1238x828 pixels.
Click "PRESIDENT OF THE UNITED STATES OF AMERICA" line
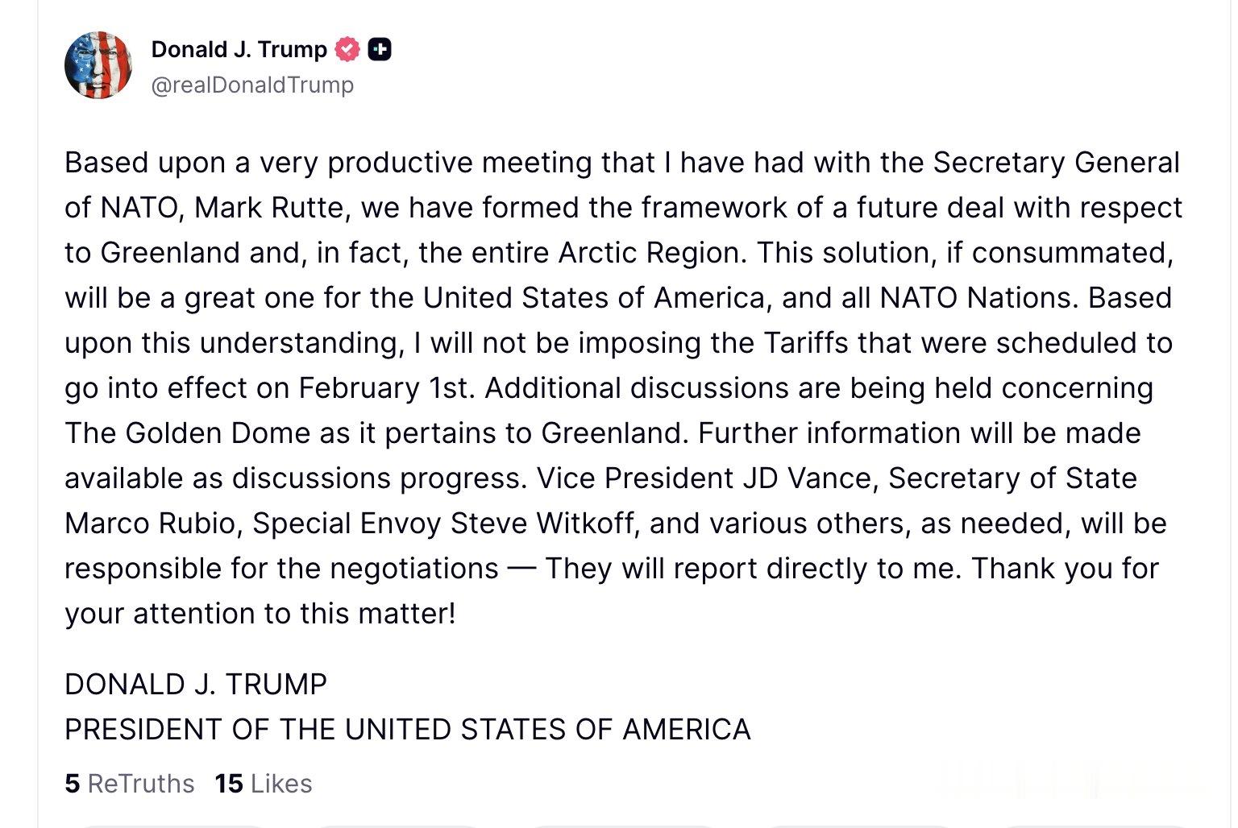[x=407, y=730]
